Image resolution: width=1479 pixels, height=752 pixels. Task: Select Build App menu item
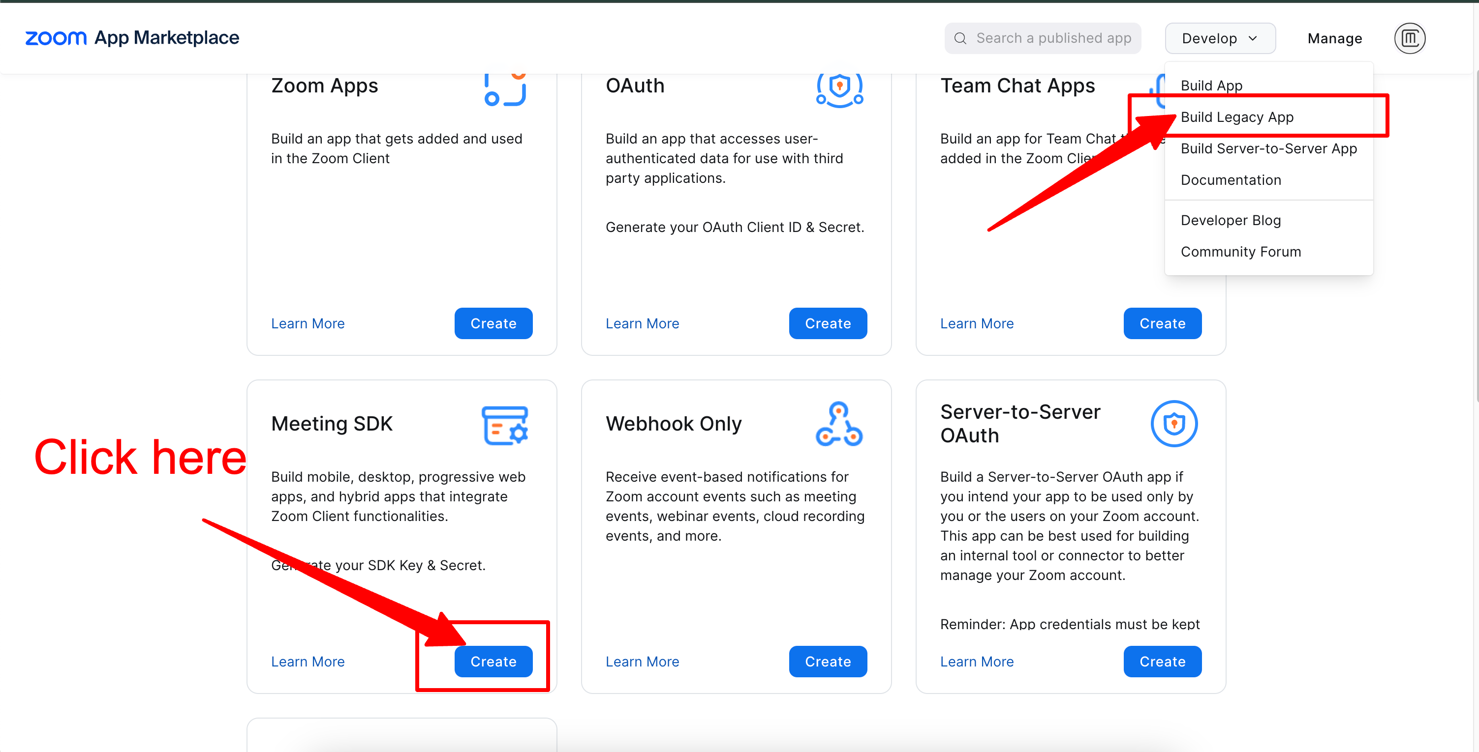(1268, 86)
